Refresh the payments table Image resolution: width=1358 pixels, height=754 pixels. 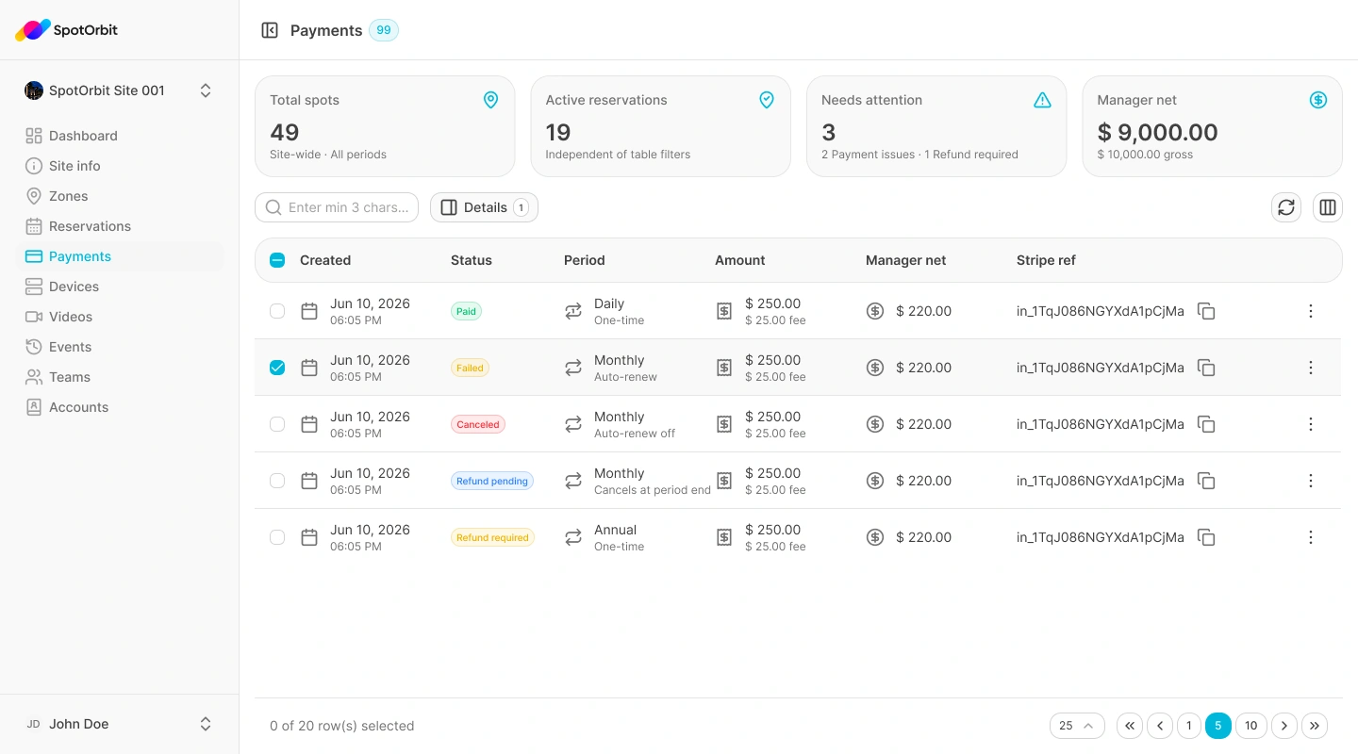(1286, 207)
